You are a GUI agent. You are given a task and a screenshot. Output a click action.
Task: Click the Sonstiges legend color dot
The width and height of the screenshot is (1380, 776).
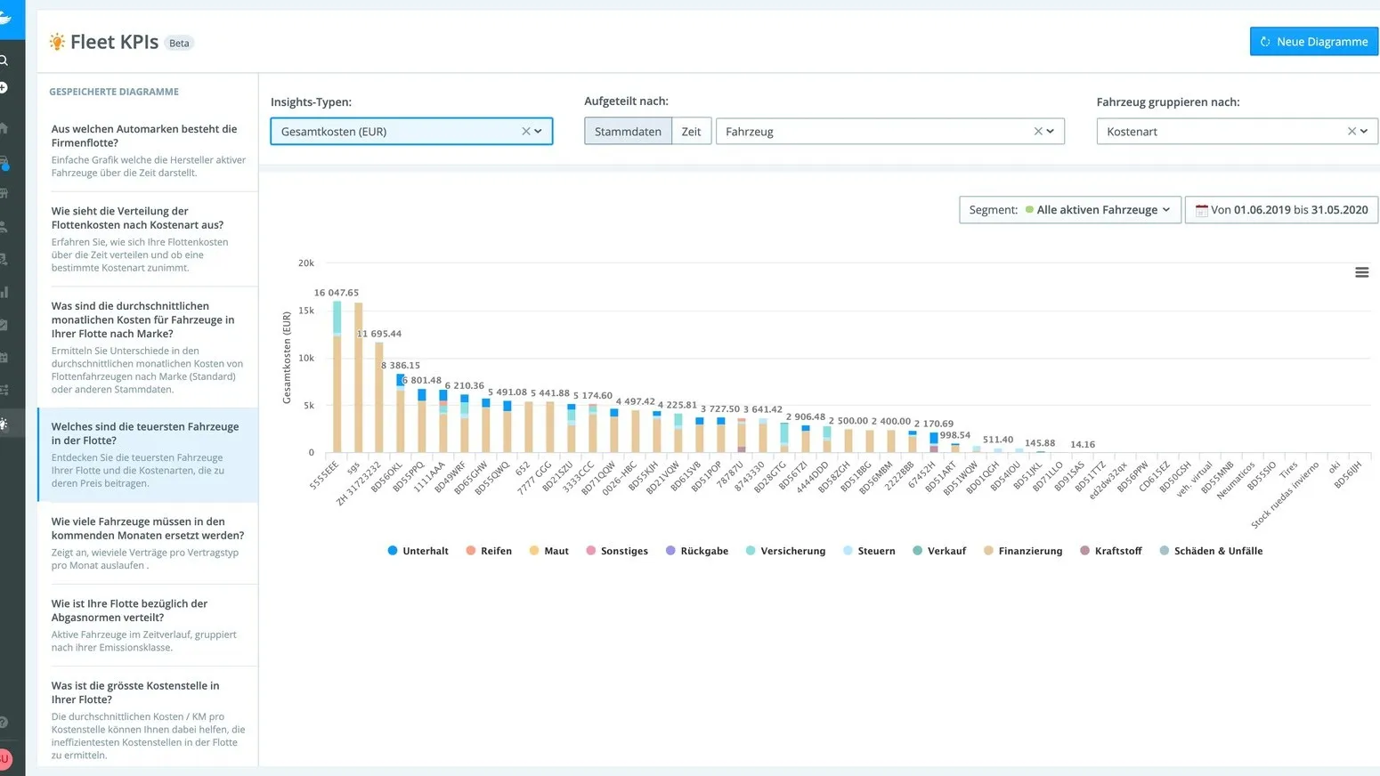(x=591, y=551)
